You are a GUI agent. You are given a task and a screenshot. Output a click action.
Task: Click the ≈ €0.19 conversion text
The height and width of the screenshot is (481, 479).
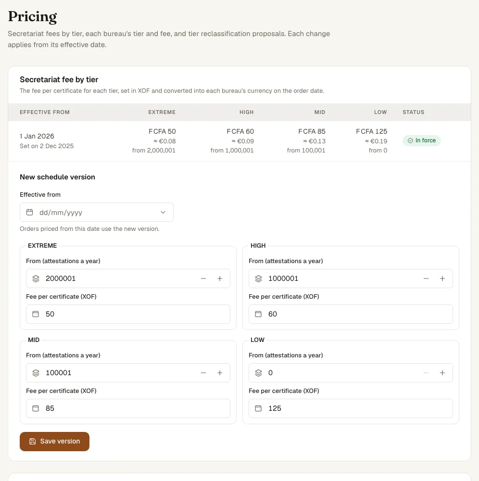click(x=376, y=141)
